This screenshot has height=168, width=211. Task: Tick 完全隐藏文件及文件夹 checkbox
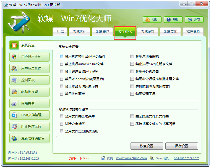click(132, 116)
